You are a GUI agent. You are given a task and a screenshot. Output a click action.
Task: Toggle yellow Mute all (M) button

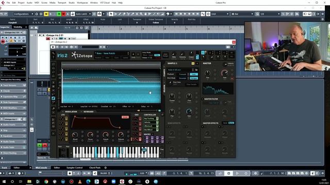click(x=46, y=14)
